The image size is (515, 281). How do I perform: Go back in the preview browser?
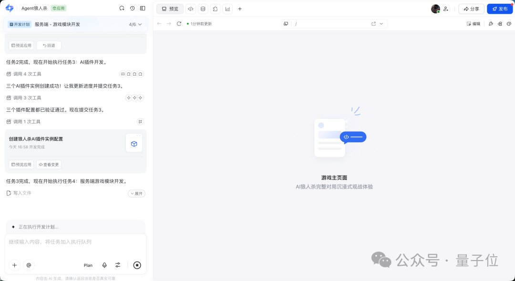[x=159, y=24]
